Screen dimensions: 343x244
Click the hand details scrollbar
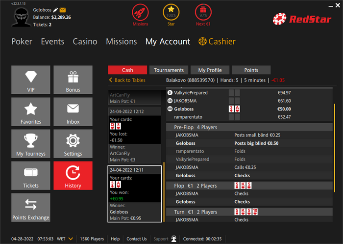(335, 148)
